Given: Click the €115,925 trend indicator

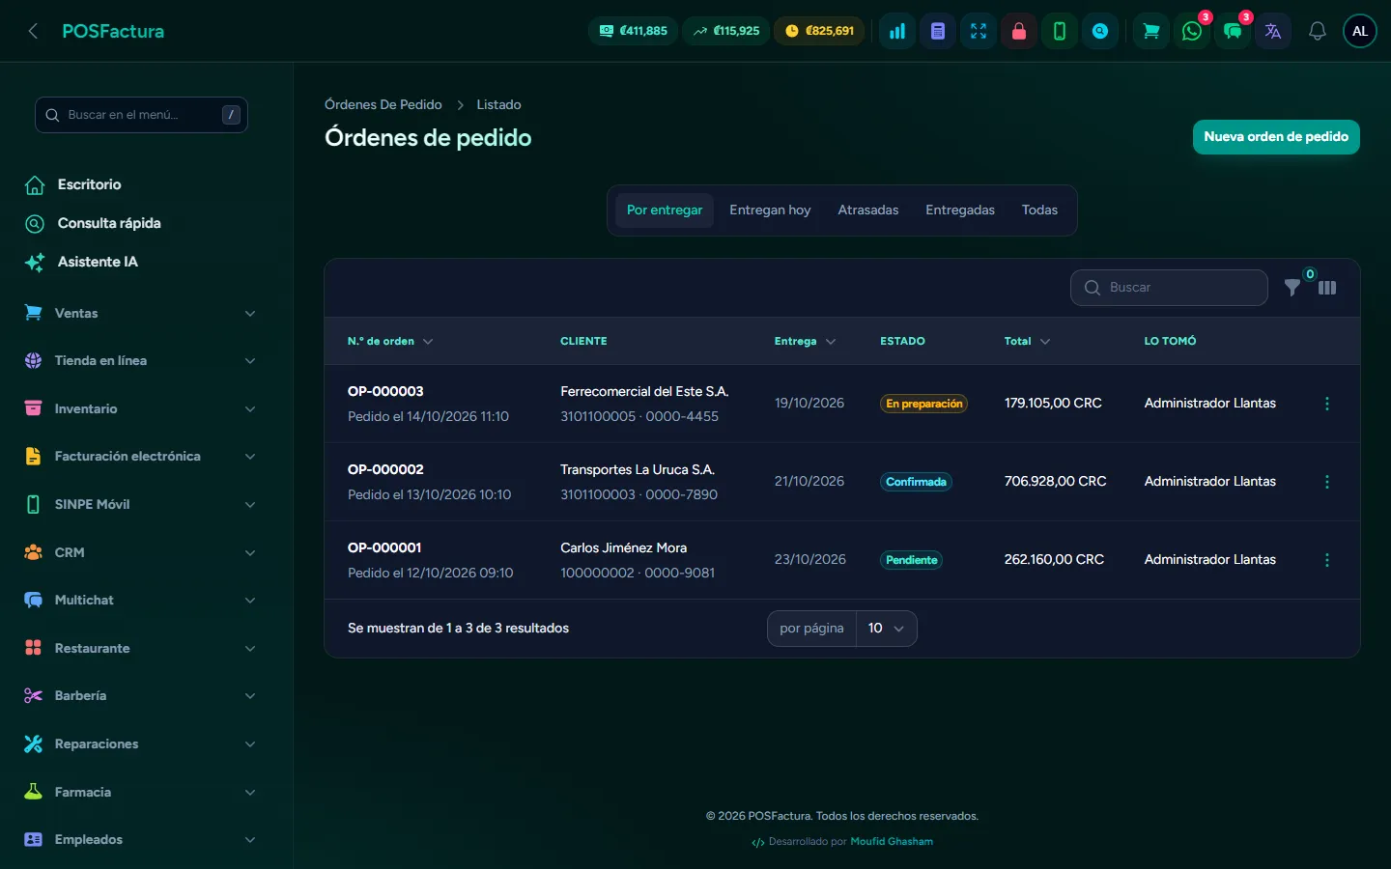Looking at the screenshot, I should [726, 31].
